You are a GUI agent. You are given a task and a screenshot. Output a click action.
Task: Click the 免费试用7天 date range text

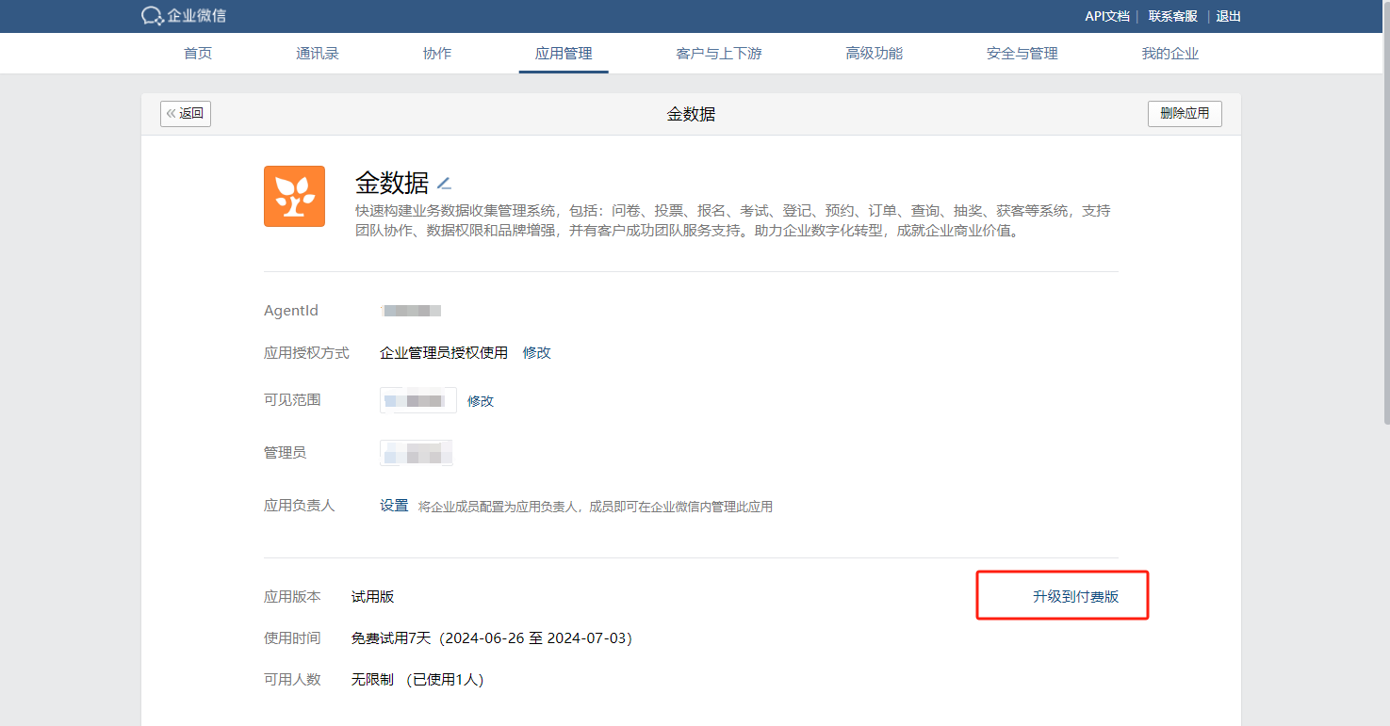pyautogui.click(x=492, y=638)
